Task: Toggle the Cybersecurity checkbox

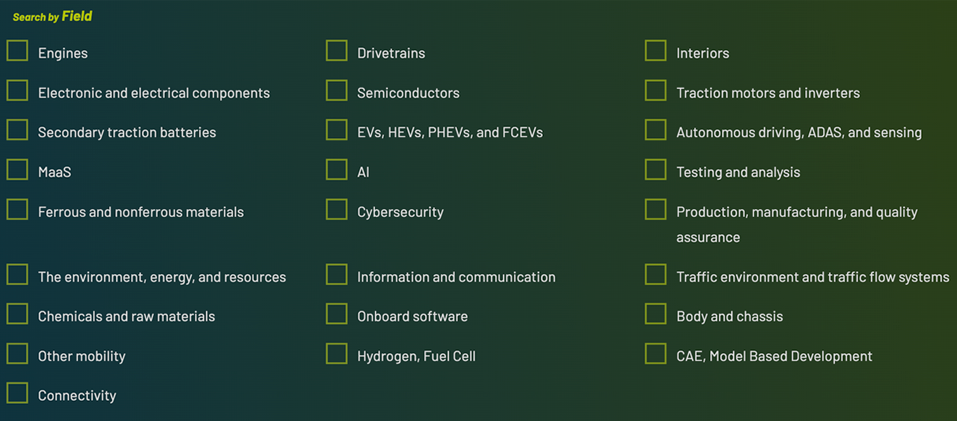Action: click(336, 210)
